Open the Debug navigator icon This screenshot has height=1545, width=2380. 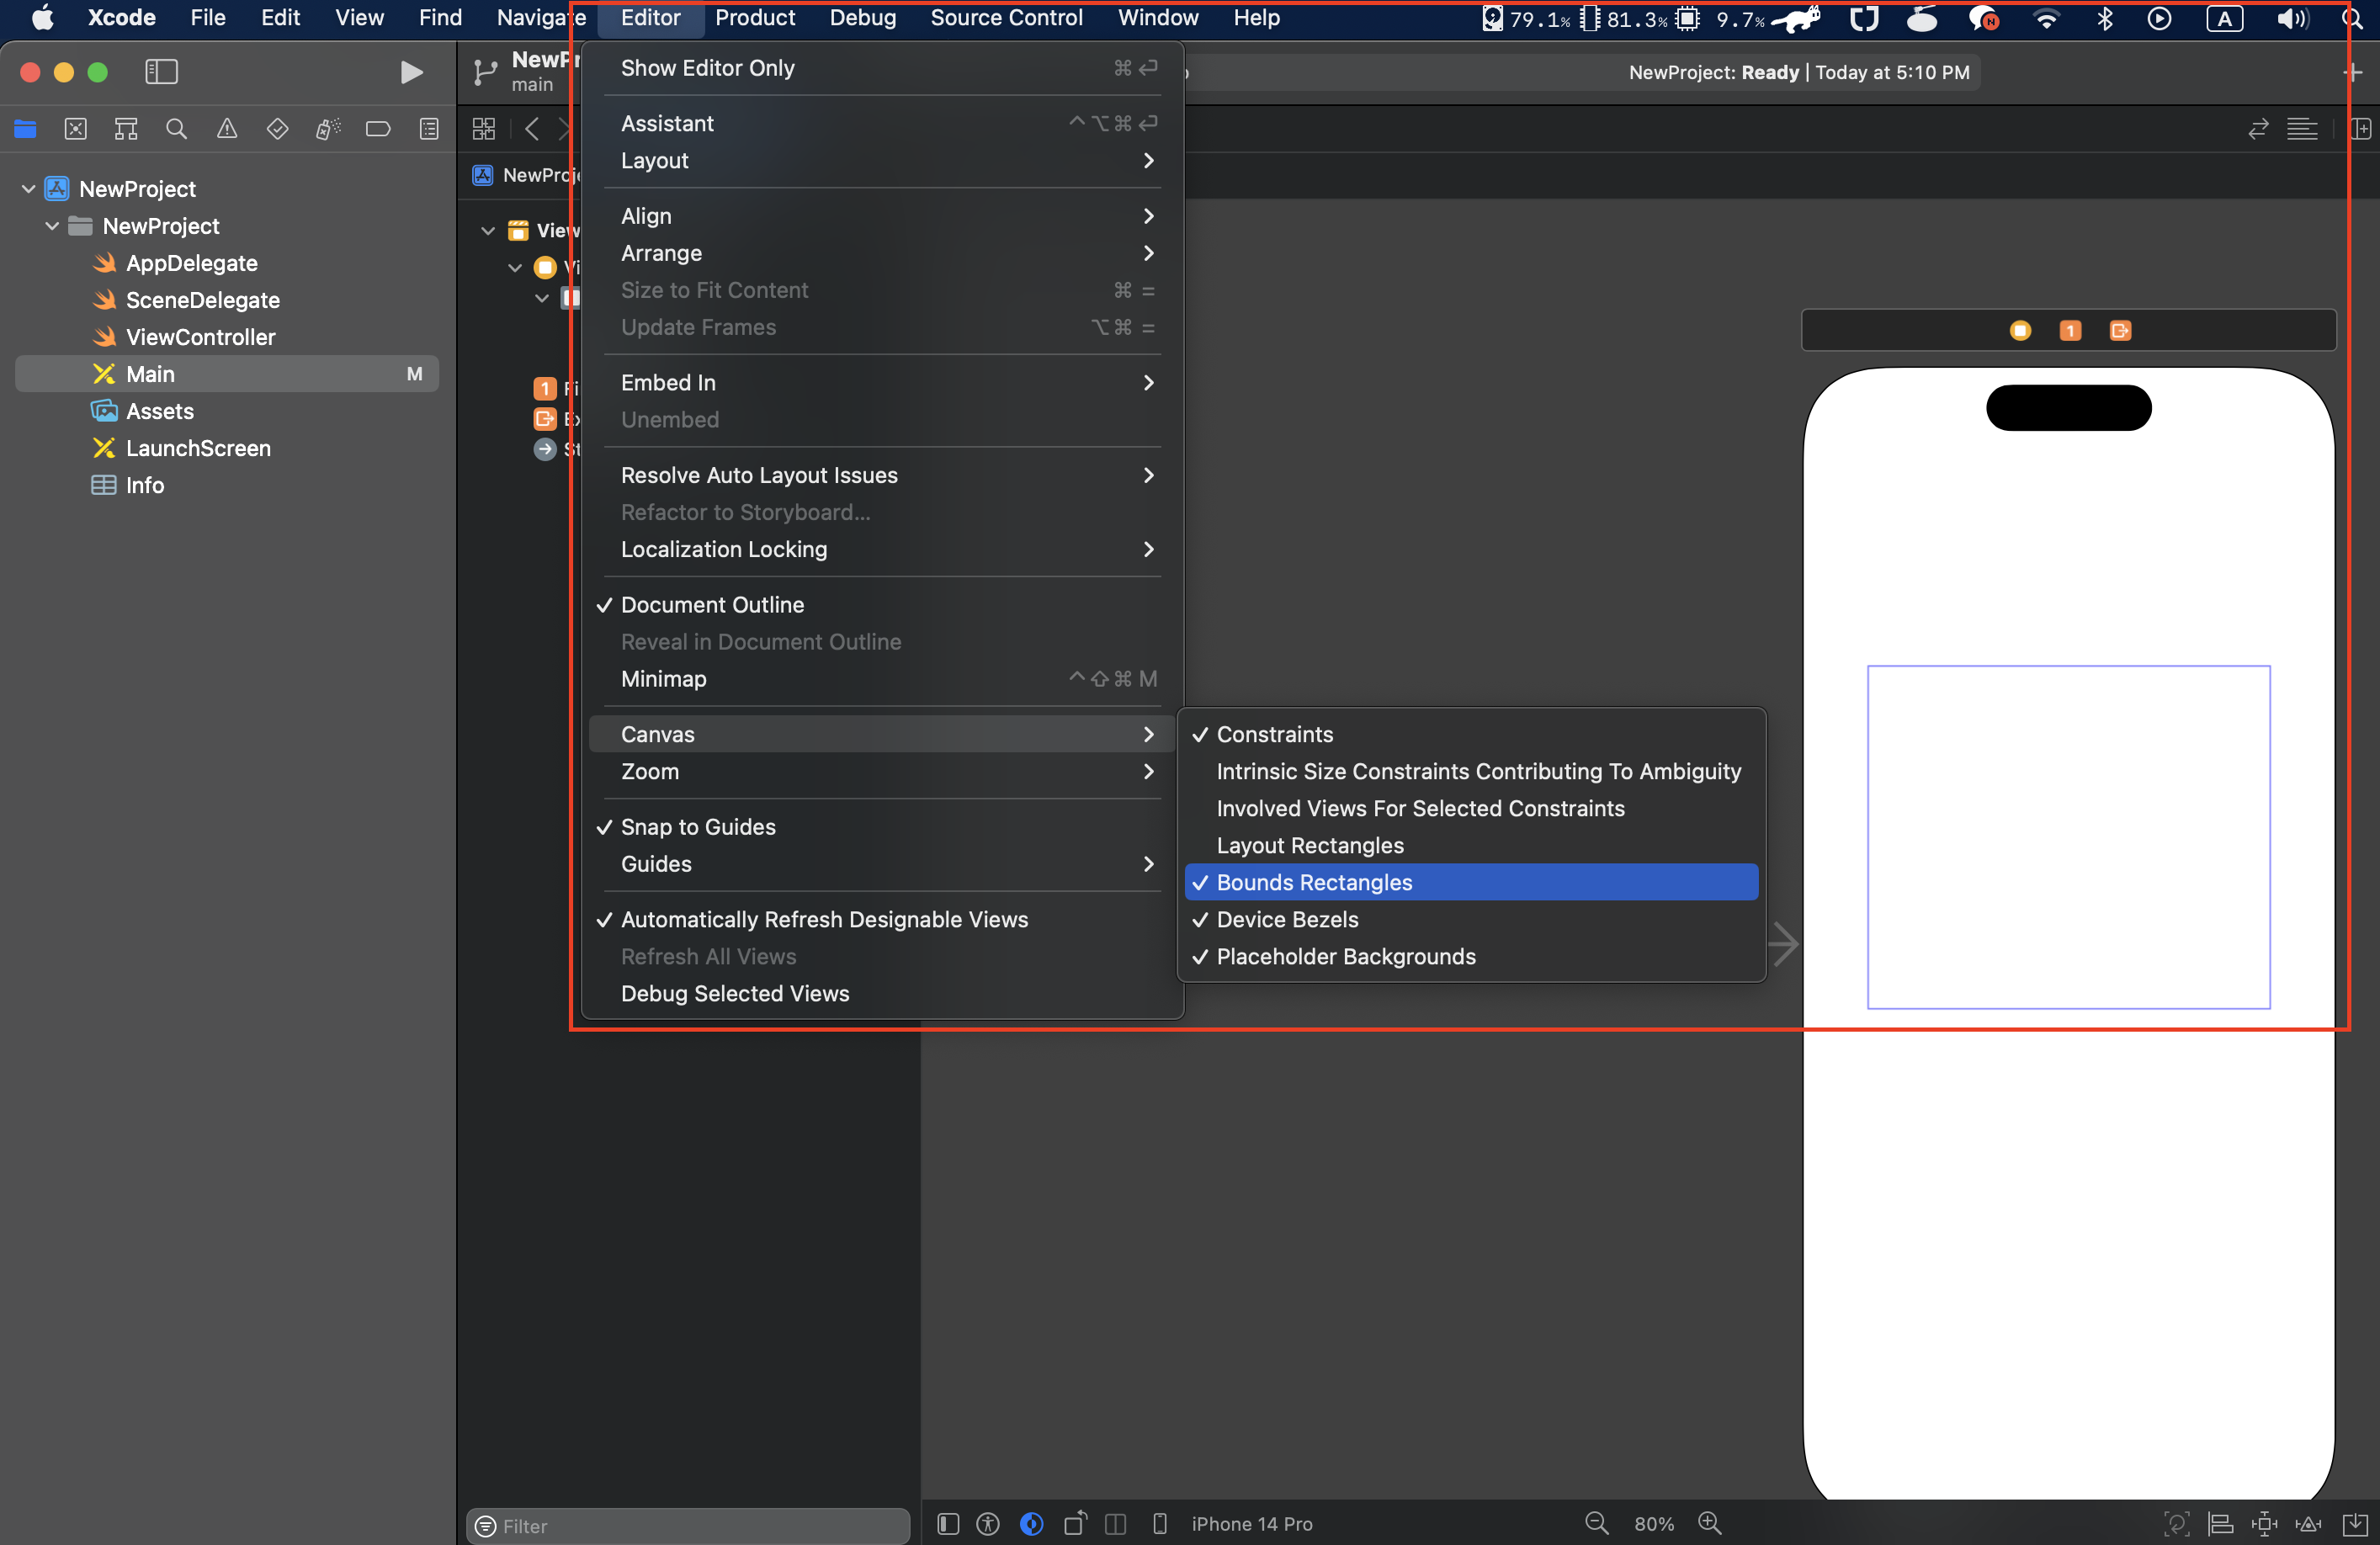(328, 129)
